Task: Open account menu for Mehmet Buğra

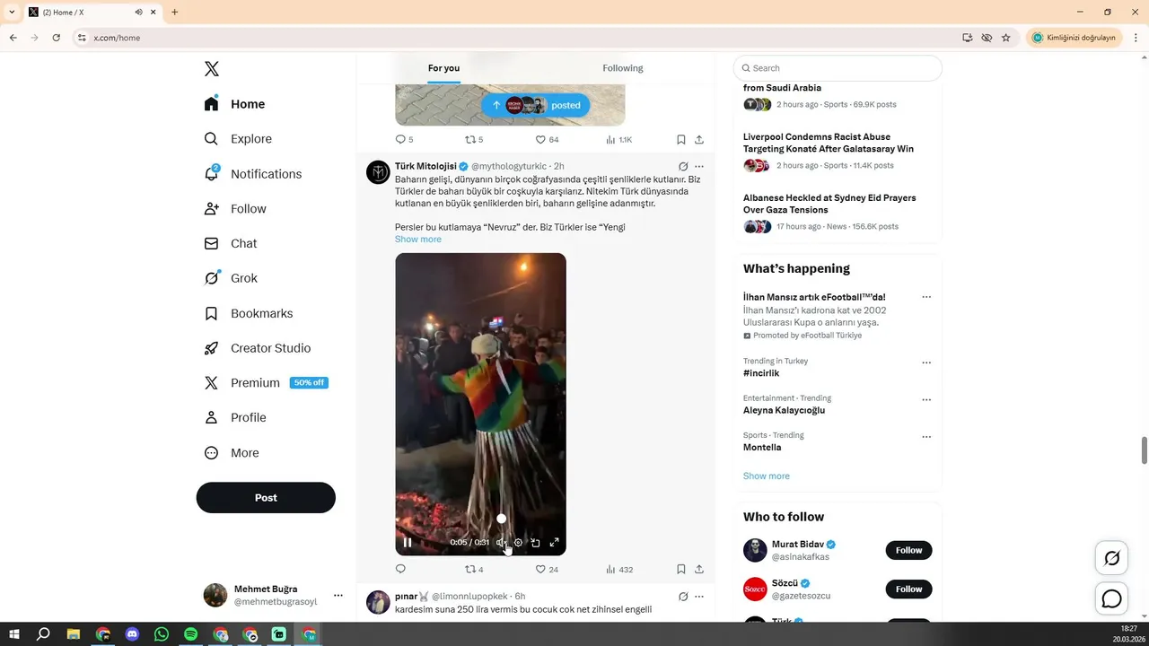Action: coord(272,595)
